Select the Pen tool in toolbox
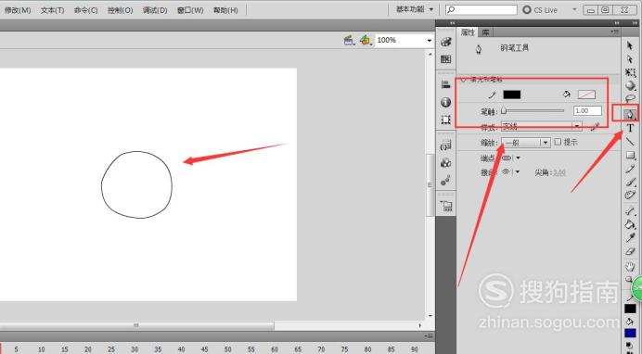Viewport: 642px width, 354px height. pos(630,114)
